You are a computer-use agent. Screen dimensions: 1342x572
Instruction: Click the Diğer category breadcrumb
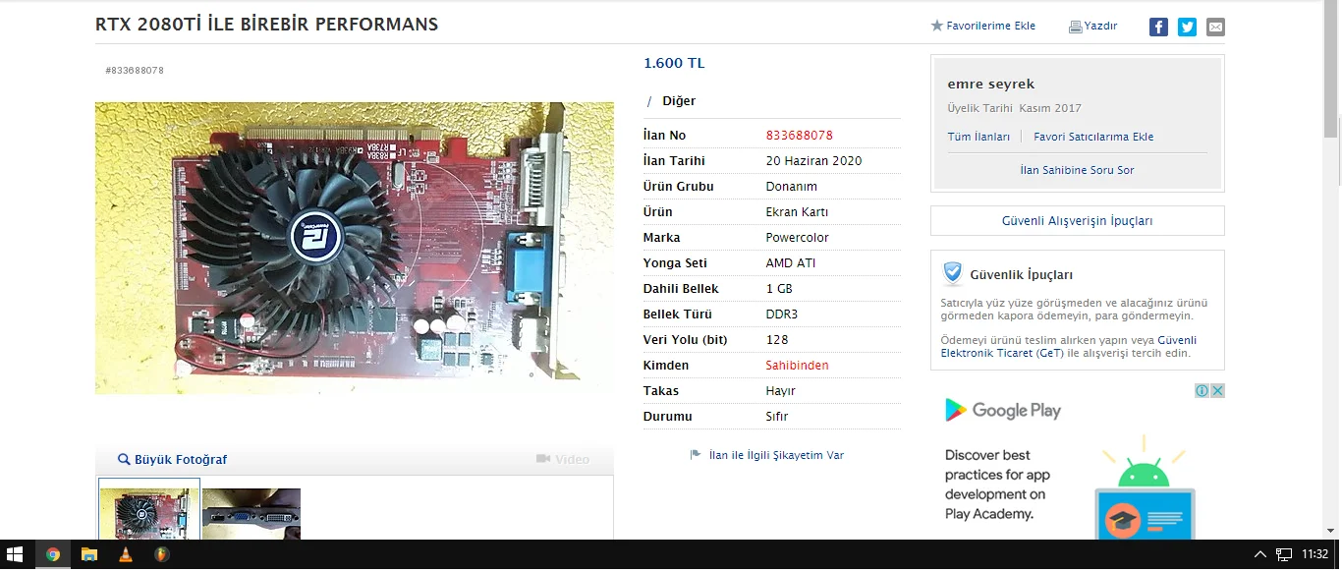[679, 101]
